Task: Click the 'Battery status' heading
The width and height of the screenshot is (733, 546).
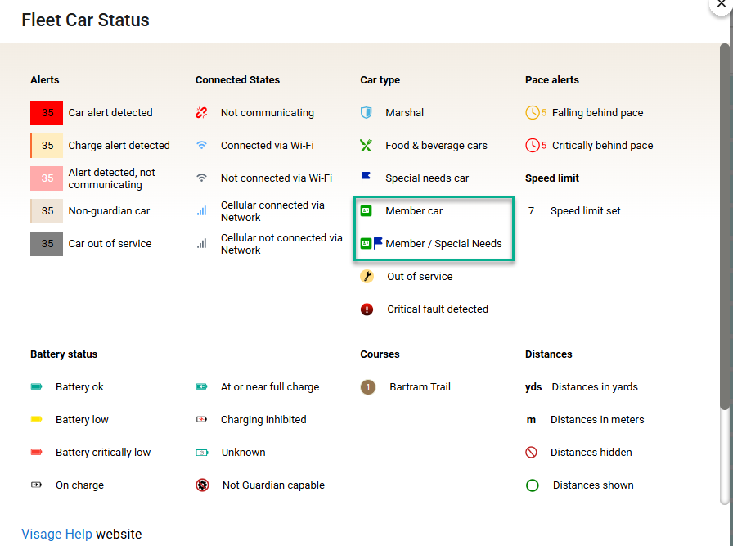Action: pyautogui.click(x=64, y=354)
